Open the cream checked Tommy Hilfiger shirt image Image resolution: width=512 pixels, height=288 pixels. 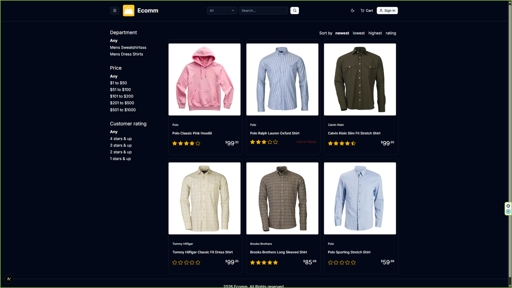(204, 198)
